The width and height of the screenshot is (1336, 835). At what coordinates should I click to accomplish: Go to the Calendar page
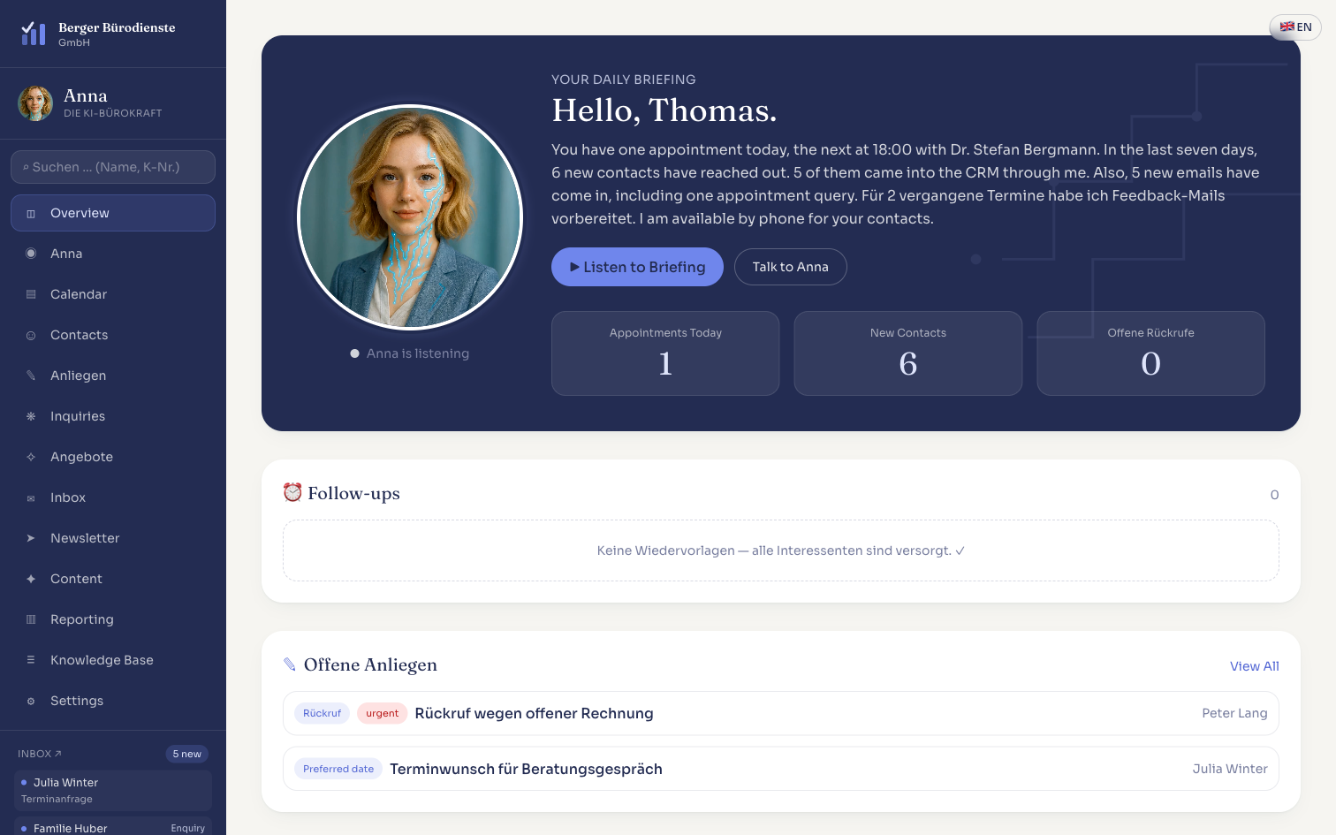113,294
